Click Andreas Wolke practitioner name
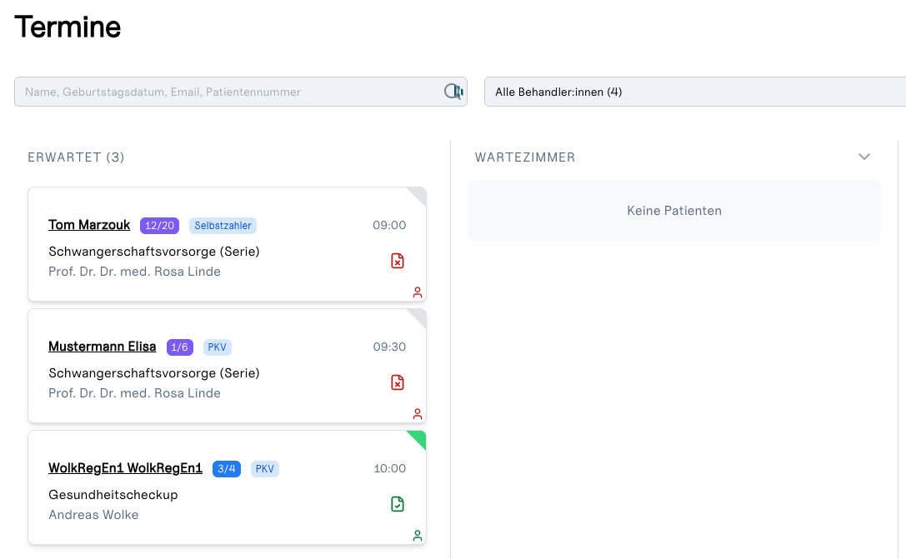Image resolution: width=906 pixels, height=559 pixels. click(x=93, y=515)
